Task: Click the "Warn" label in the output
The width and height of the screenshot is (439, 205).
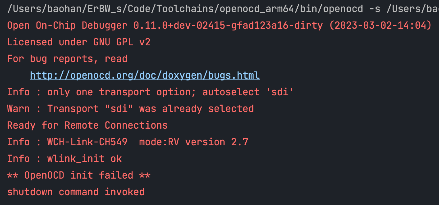Action: point(18,109)
